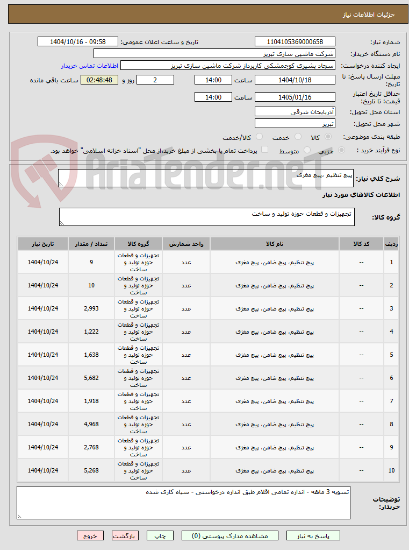Click the buyer notes text area

pyautogui.click(x=183, y=503)
